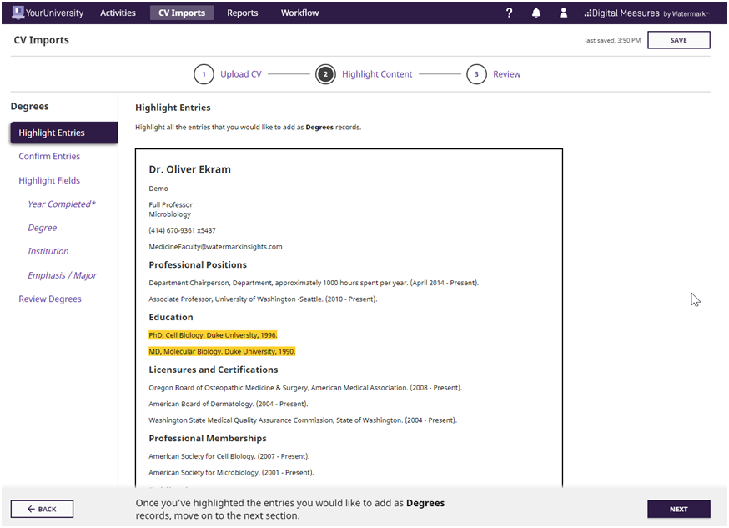This screenshot has height=528, width=729.
Task: Click the Upload CV step link
Action: point(241,74)
